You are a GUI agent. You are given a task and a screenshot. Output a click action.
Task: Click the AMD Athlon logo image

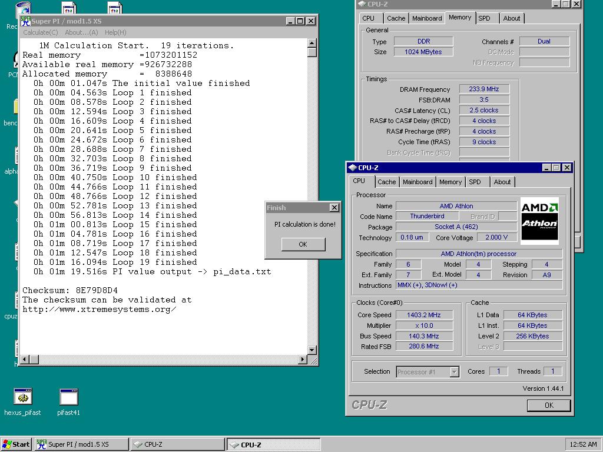pyautogui.click(x=539, y=221)
